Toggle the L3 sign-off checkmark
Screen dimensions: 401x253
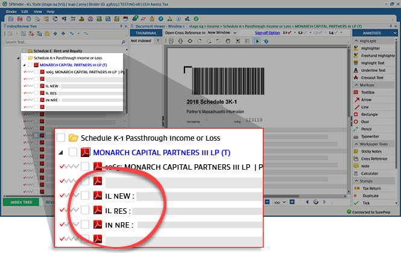click(320, 33)
